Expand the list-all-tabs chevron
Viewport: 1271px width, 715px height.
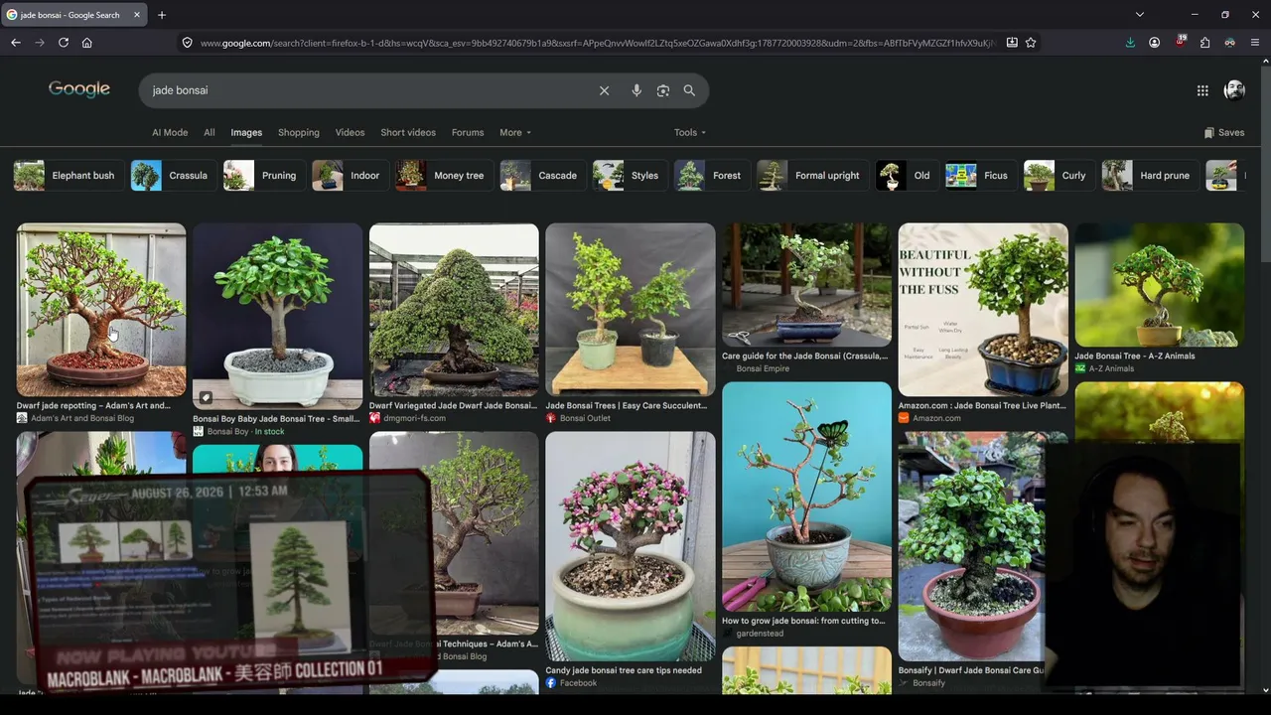point(1140,15)
